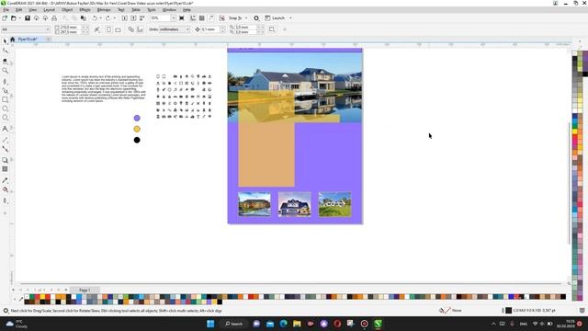Select the Interactive Fill tool

(5, 190)
